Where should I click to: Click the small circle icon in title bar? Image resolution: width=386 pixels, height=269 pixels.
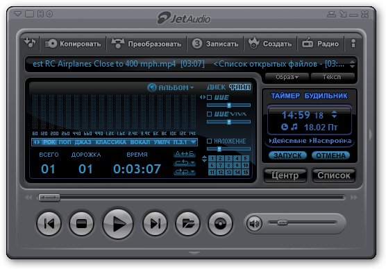pyautogui.click(x=49, y=14)
